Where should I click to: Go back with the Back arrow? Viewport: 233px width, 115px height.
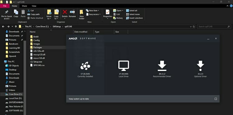click(3, 27)
